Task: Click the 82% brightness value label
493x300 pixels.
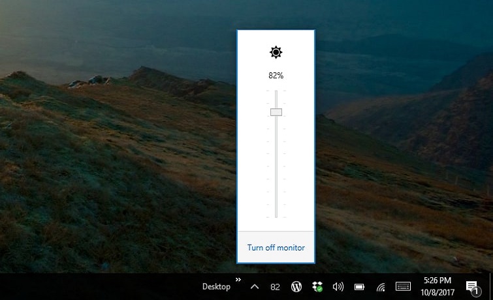Action: tap(276, 76)
